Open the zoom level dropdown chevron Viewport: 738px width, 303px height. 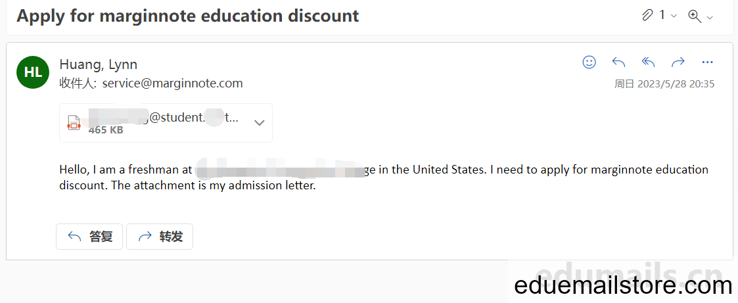click(710, 17)
